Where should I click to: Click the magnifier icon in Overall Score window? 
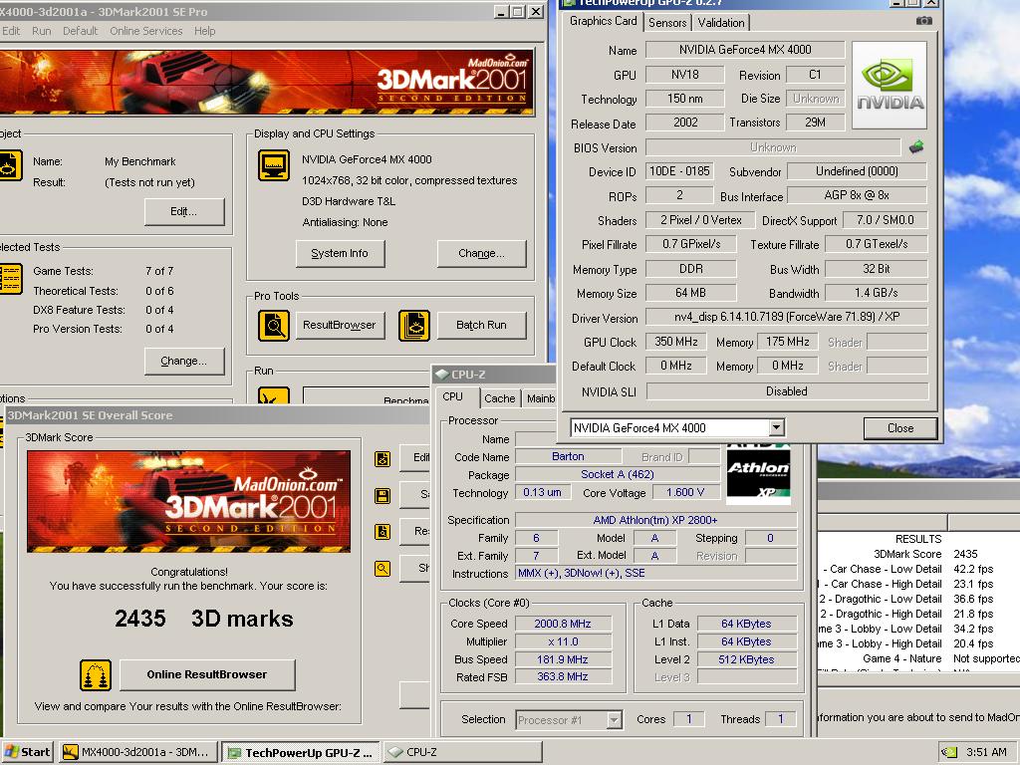click(382, 568)
